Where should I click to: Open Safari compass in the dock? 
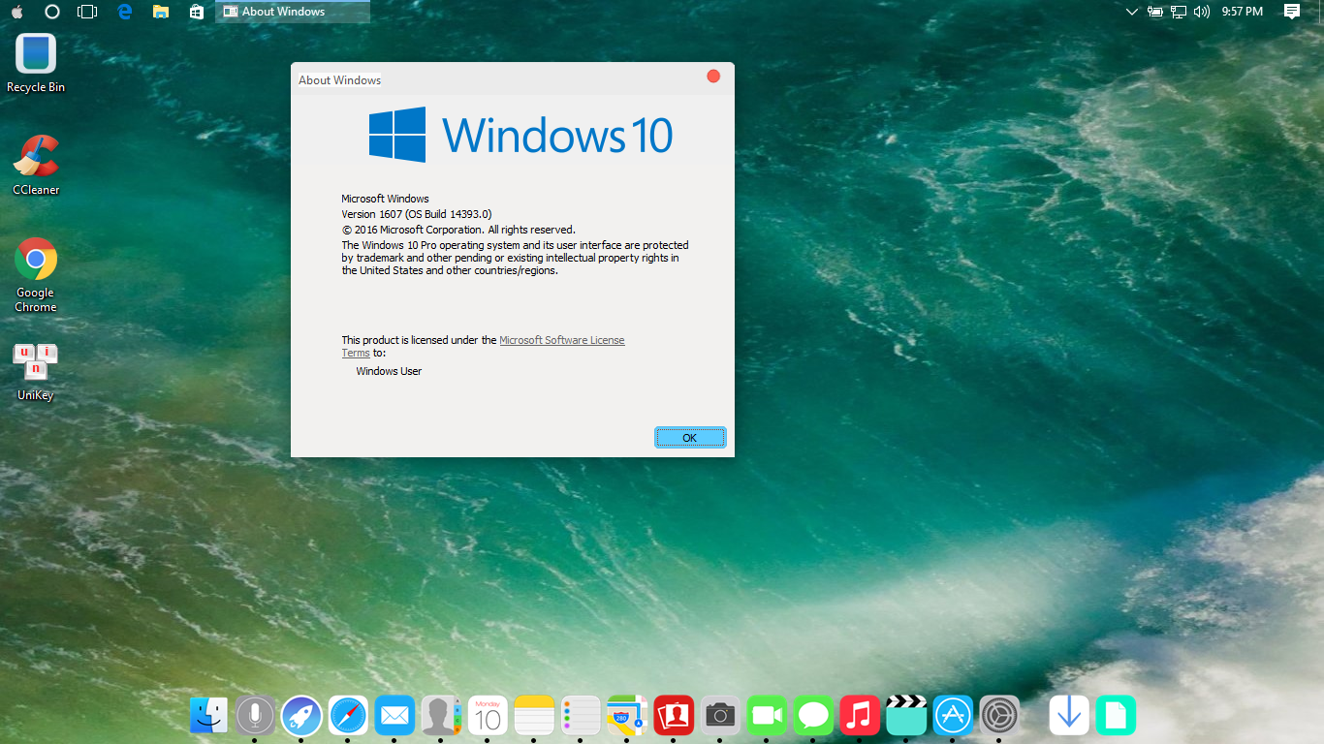[348, 716]
